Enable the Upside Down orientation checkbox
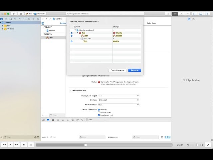 (99, 112)
